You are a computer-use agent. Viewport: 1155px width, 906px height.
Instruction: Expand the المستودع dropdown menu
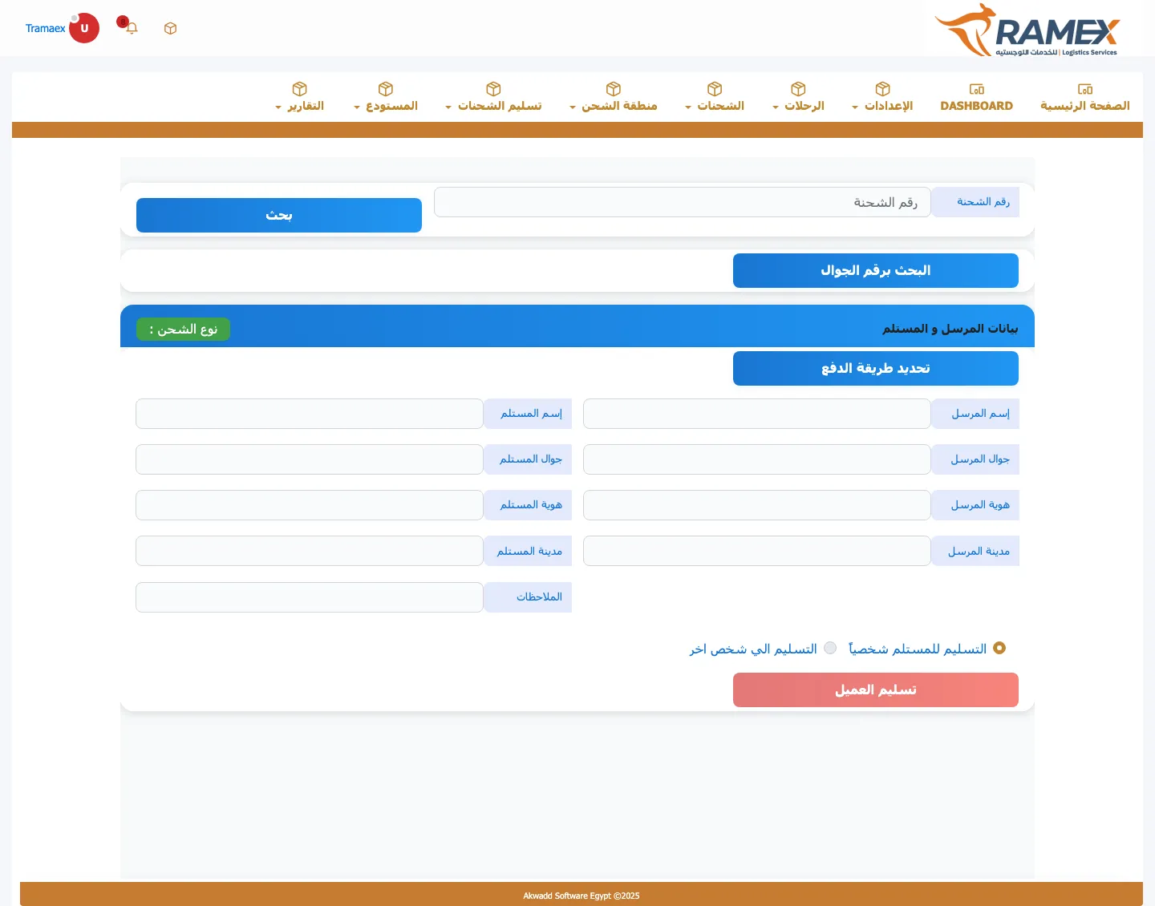click(x=386, y=106)
